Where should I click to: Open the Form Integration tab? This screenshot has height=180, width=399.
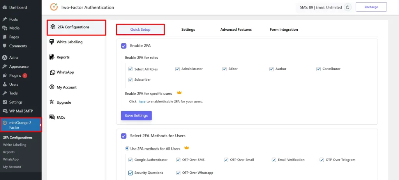click(x=284, y=30)
